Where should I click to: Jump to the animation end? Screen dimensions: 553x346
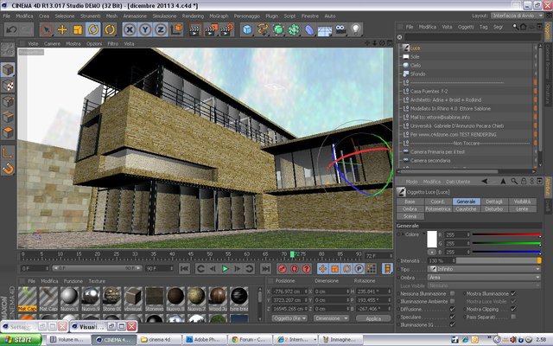pos(265,269)
